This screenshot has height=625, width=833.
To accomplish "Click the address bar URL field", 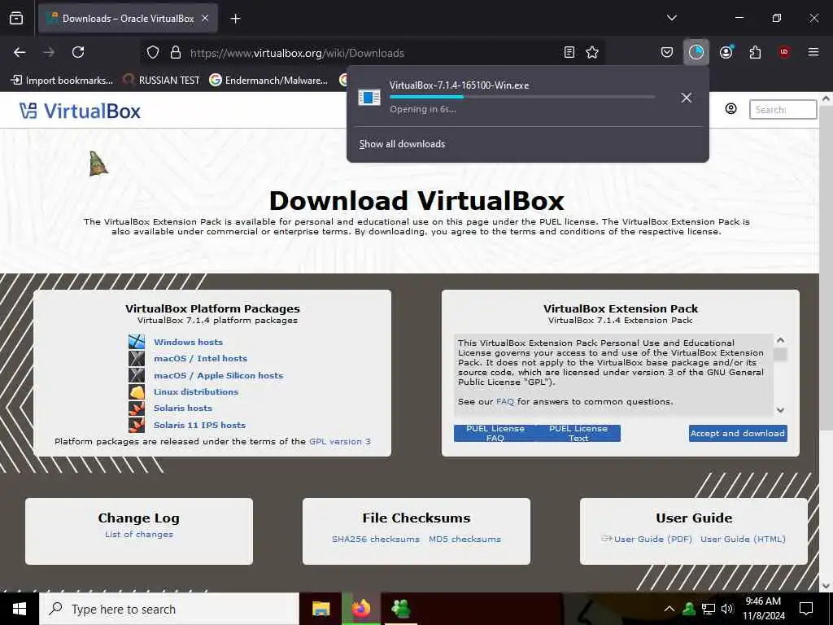I will tap(372, 53).
